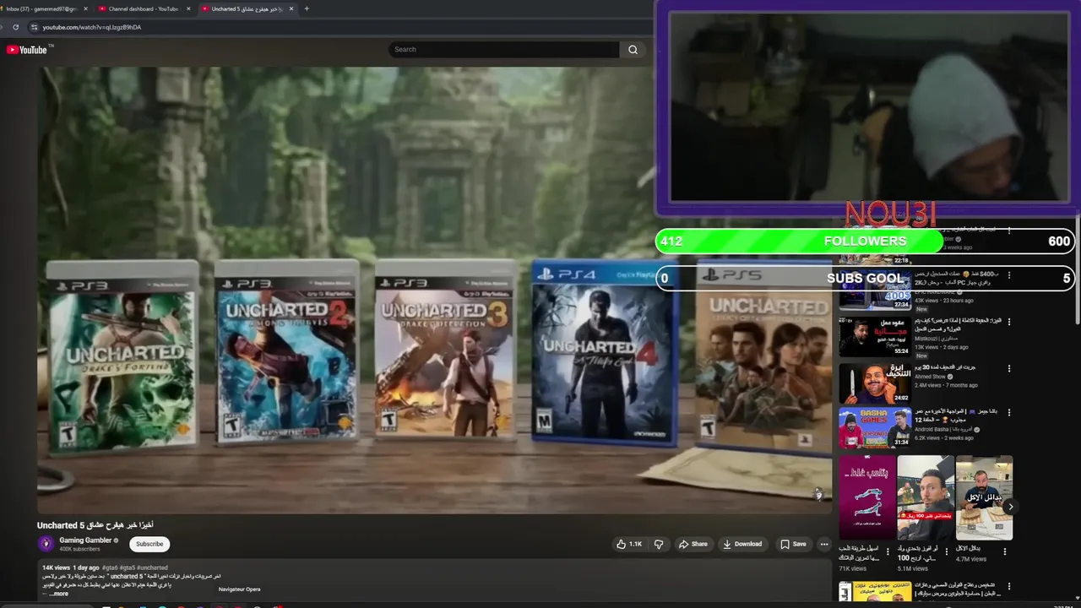Close the Uncharted 5 tab
This screenshot has height=608, width=1081.
(291, 8)
